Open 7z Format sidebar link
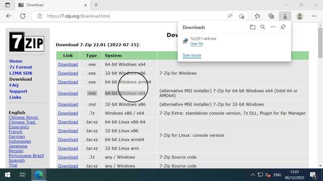 point(21,67)
